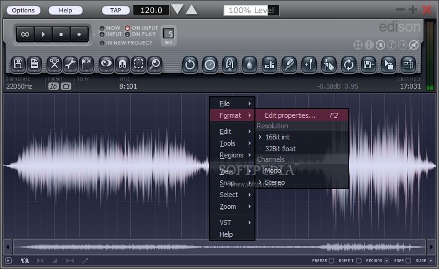The image size is (439, 269).
Task: Click the magnifier zoom icon
Action: [155, 64]
